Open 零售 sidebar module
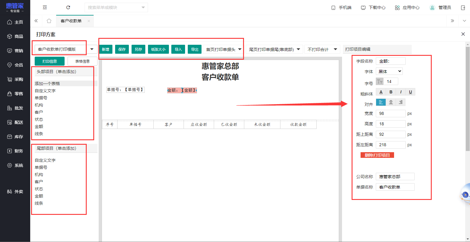 (15, 94)
